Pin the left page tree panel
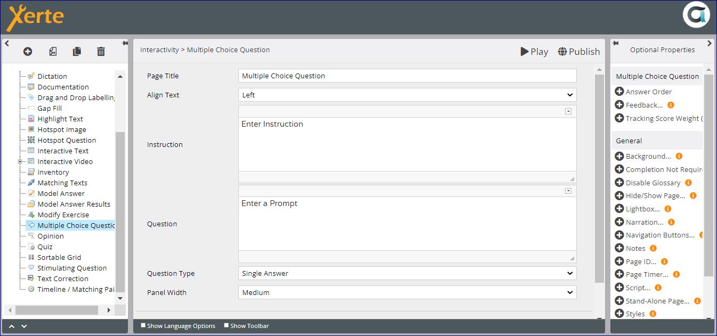Image resolution: width=717 pixels, height=336 pixels. coord(124,43)
